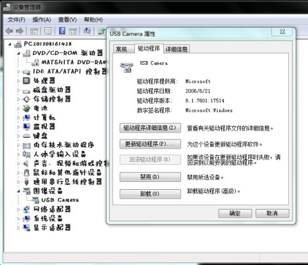
Task: Click the keyboard (键盘) category icon
Action: 26,136
